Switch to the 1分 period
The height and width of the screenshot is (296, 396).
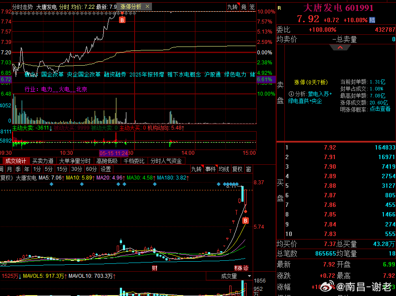(37, 169)
